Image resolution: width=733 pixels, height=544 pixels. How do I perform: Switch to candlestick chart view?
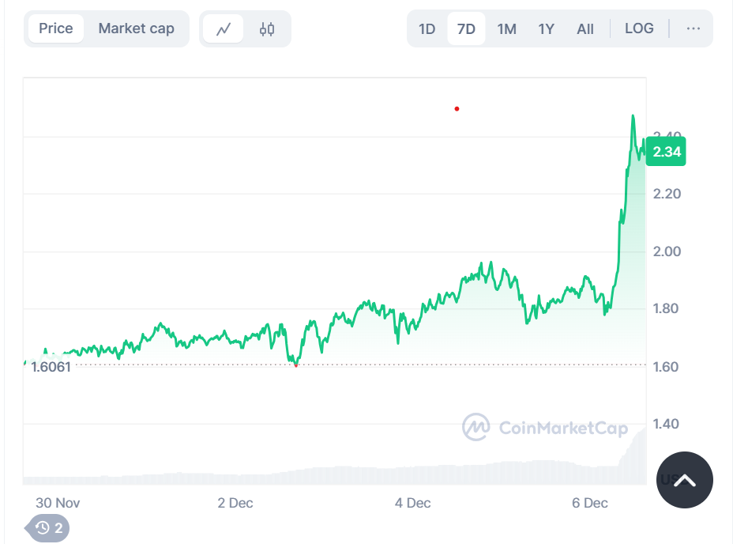(x=267, y=29)
